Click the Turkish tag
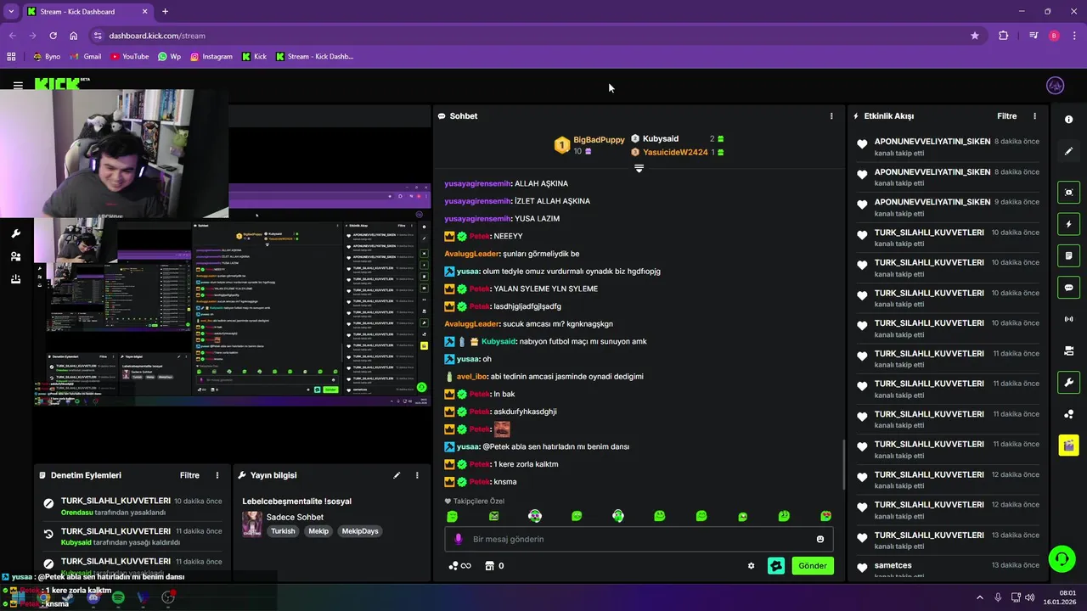Viewport: 1087px width, 611px height. coord(283,531)
